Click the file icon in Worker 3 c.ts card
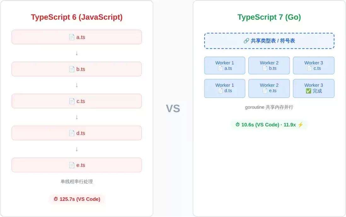The width and height of the screenshot is (346, 217). [309, 68]
